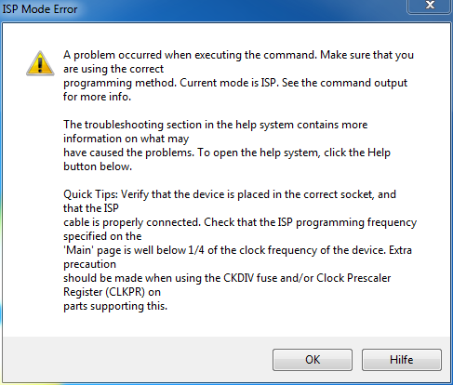453x385 pixels.
Task: Click the line starting 'The troubleshooting section'
Action: click(216, 125)
